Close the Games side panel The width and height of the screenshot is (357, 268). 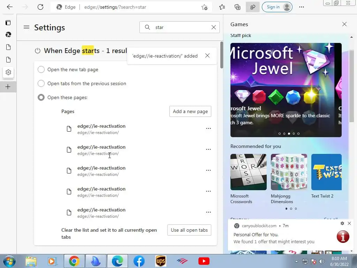tap(344, 24)
